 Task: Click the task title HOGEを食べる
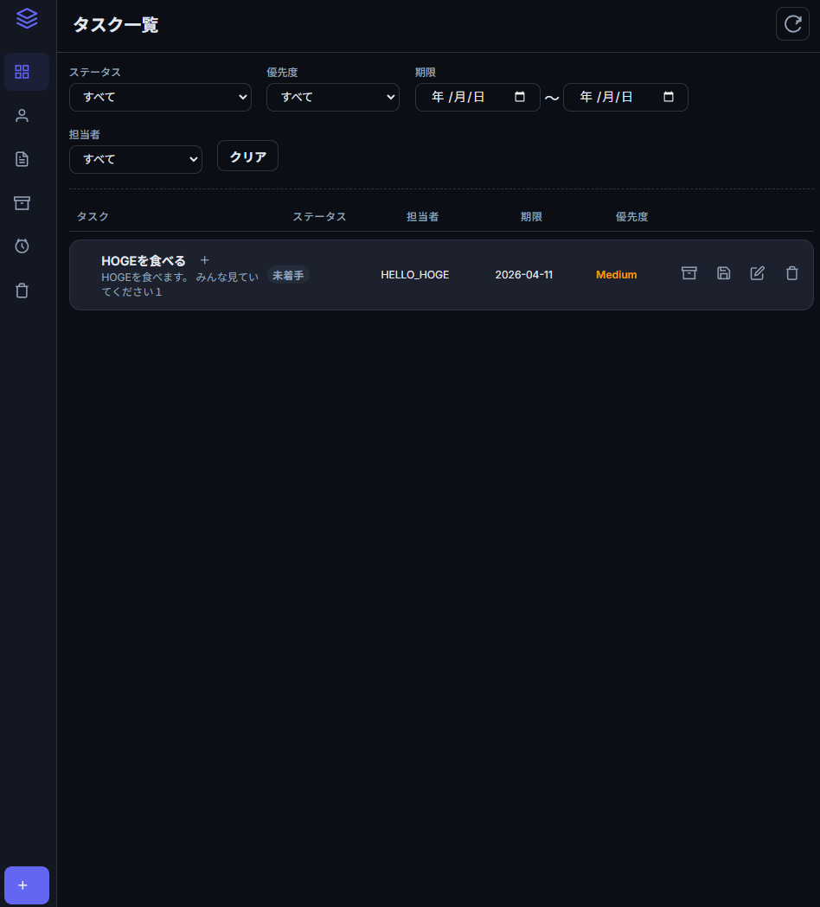144,261
